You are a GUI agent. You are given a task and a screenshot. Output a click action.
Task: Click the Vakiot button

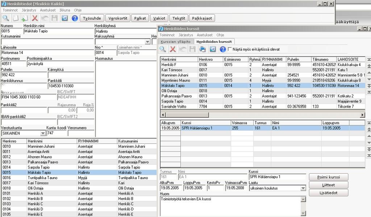pos(159,18)
